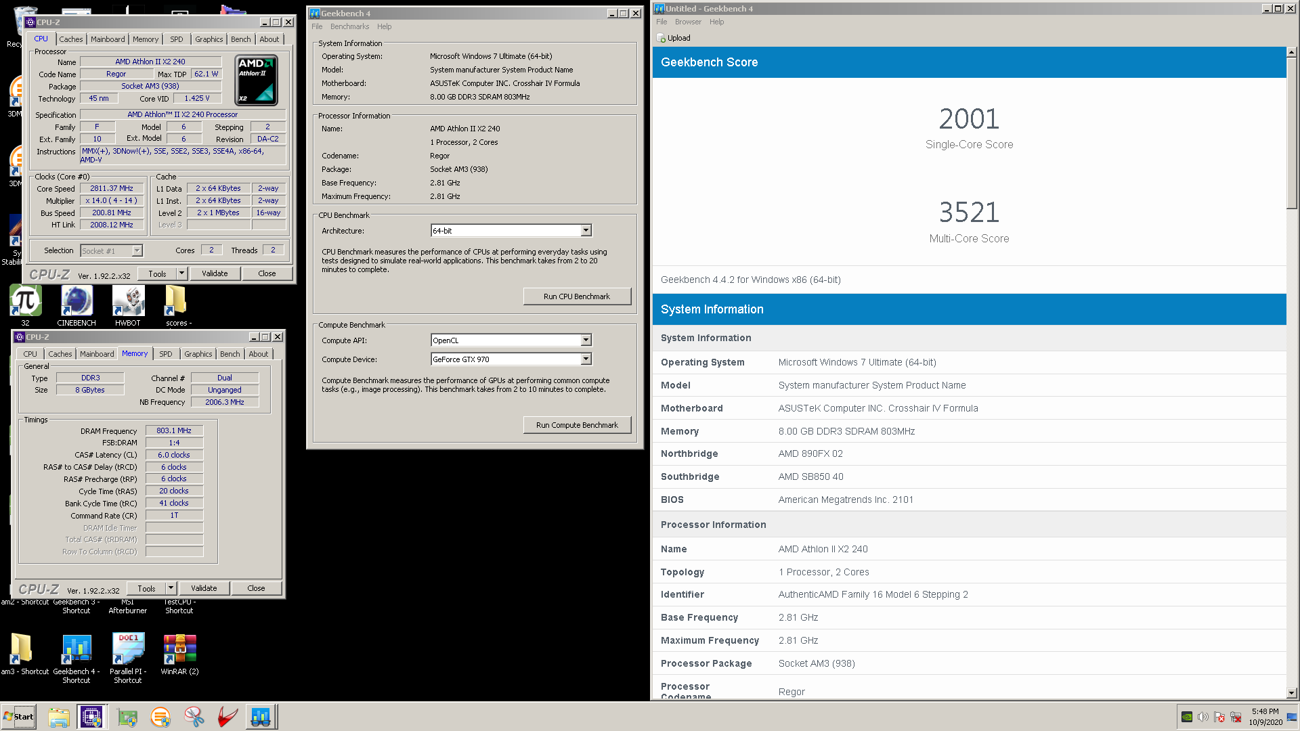The height and width of the screenshot is (731, 1300).
Task: Click the graphics card utility taskbar icon
Action: [127, 717]
